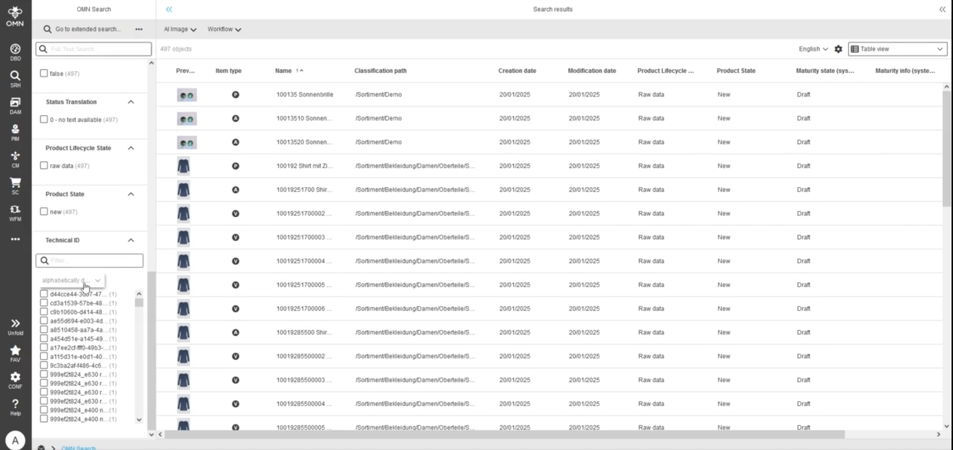
Task: Collapse the Technical ID filter section
Action: point(131,240)
